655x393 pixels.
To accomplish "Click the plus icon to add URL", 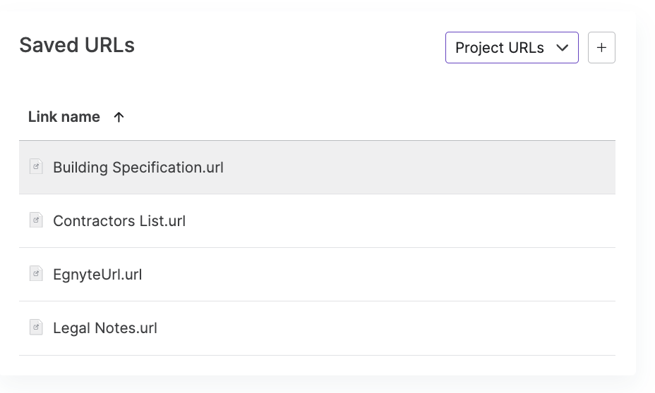I will click(x=601, y=47).
